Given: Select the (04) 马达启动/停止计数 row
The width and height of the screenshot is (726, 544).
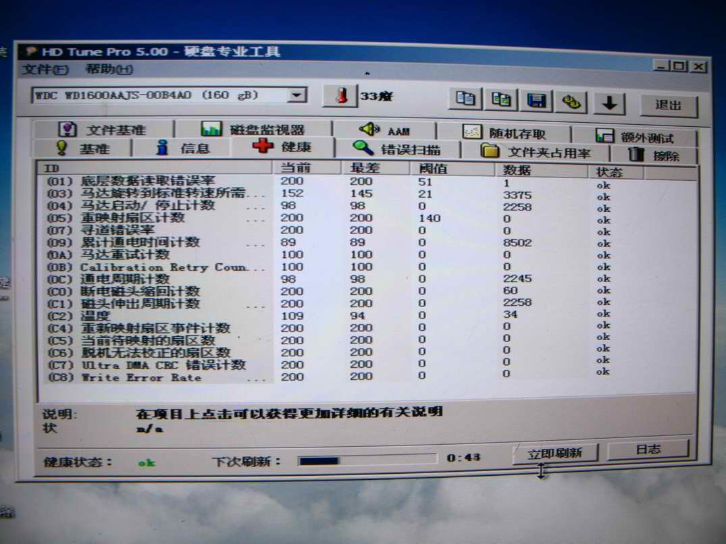Looking at the screenshot, I should [366, 206].
